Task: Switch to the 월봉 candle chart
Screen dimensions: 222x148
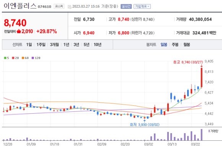Action: point(187,45)
